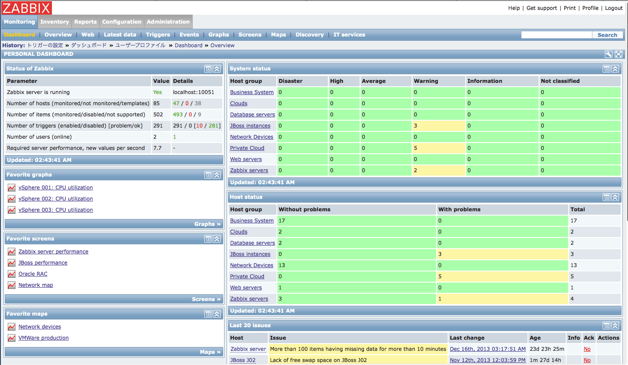Click the fullscreen icon beside the wrench
The width and height of the screenshot is (628, 365).
[618, 55]
